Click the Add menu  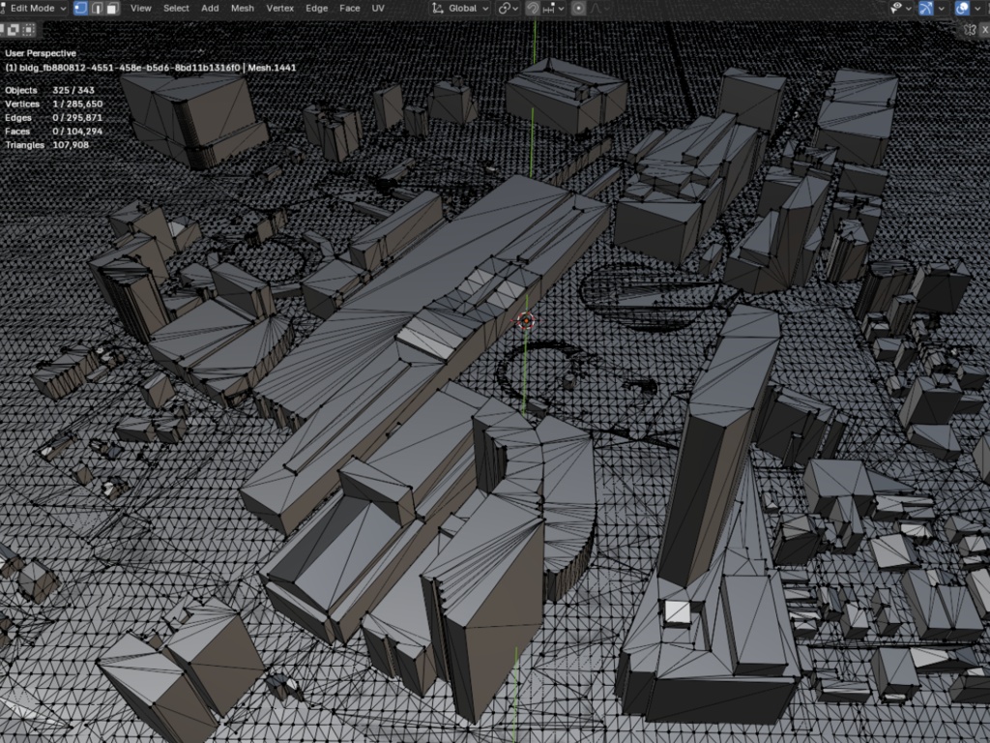click(x=210, y=8)
